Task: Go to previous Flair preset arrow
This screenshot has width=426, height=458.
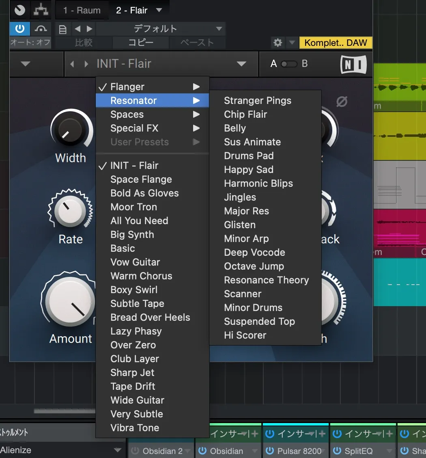Action: pyautogui.click(x=72, y=64)
